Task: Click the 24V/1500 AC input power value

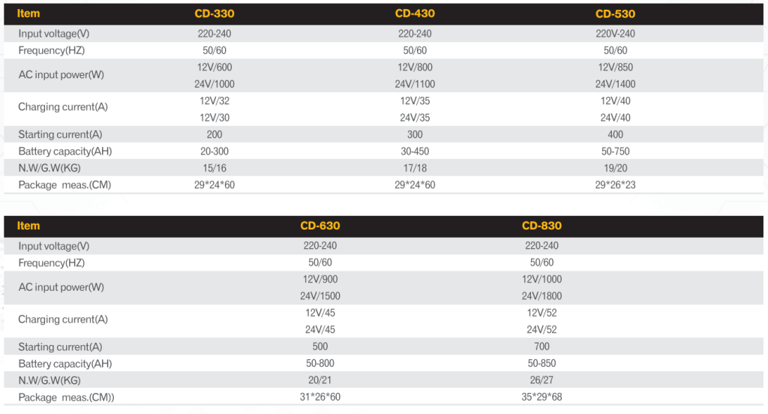Action: pos(320,296)
